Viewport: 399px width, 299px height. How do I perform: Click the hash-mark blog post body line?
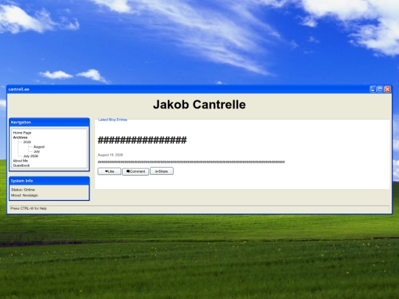(x=191, y=162)
